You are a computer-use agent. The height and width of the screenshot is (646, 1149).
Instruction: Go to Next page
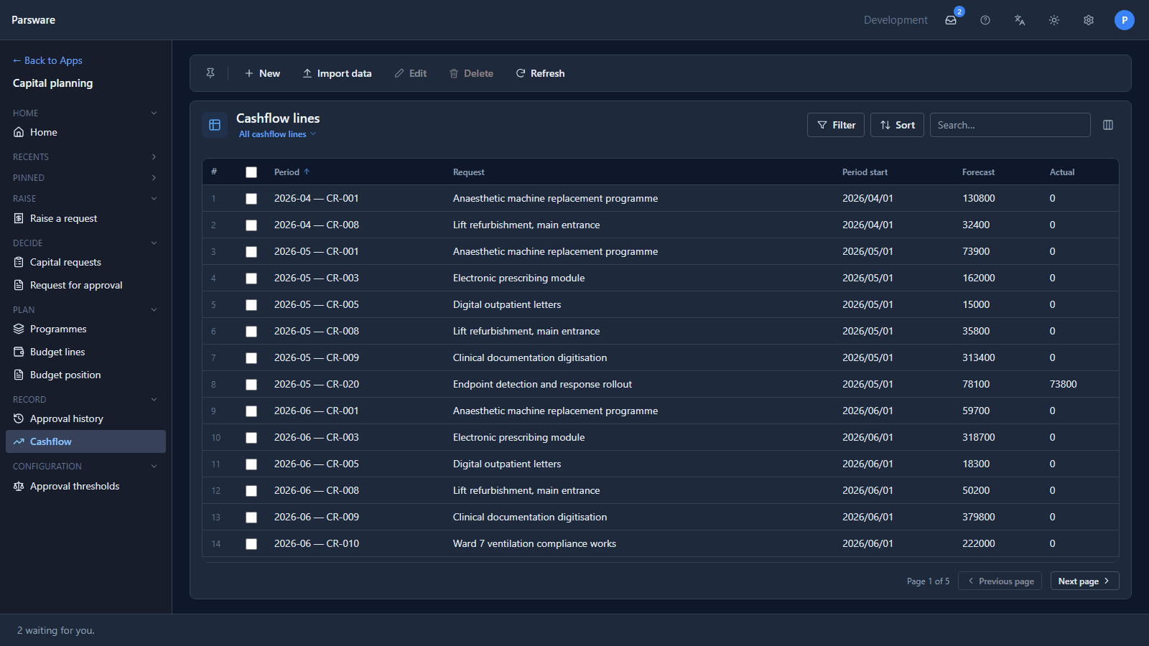pos(1084,581)
